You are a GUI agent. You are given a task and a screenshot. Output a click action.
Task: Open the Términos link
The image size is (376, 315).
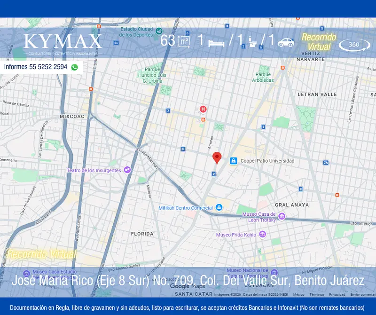[x=316, y=294]
